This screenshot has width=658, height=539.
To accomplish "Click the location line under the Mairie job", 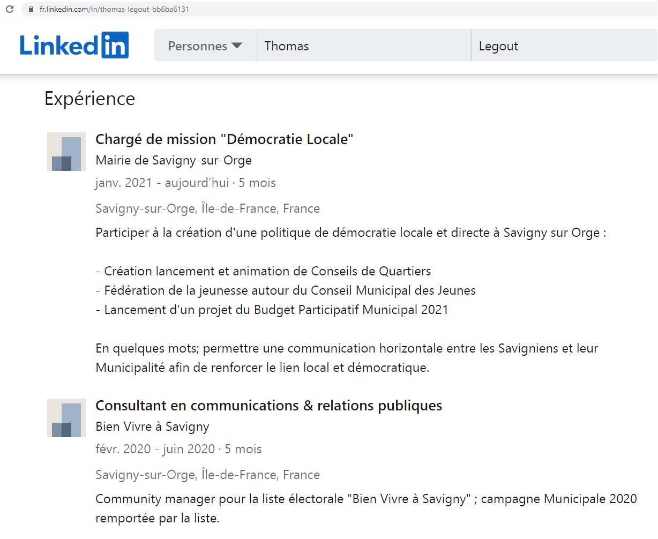I will tap(207, 208).
